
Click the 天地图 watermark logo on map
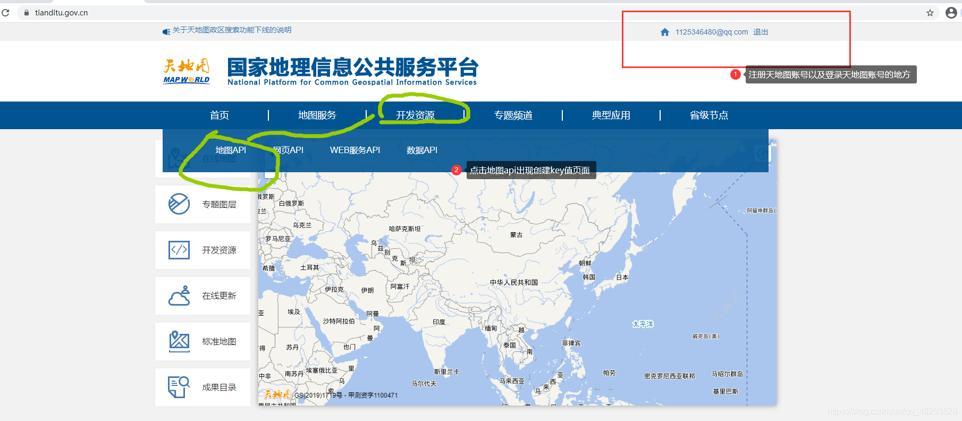tap(277, 394)
